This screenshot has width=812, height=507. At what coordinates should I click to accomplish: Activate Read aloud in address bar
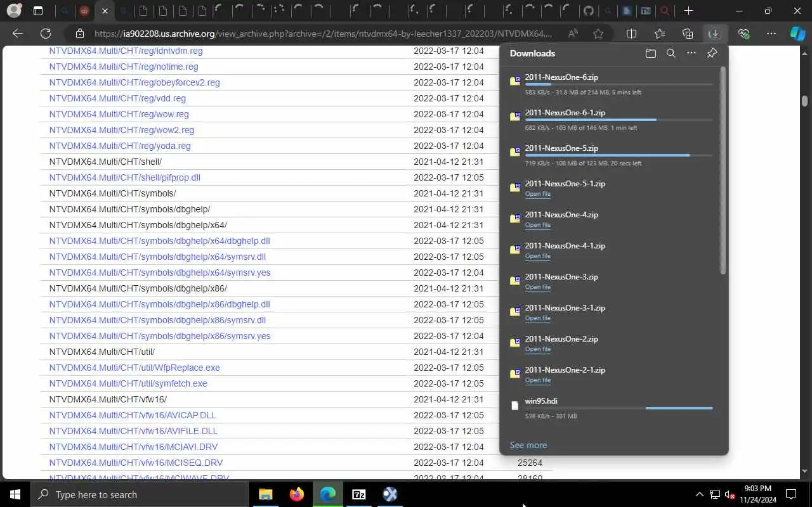click(573, 34)
